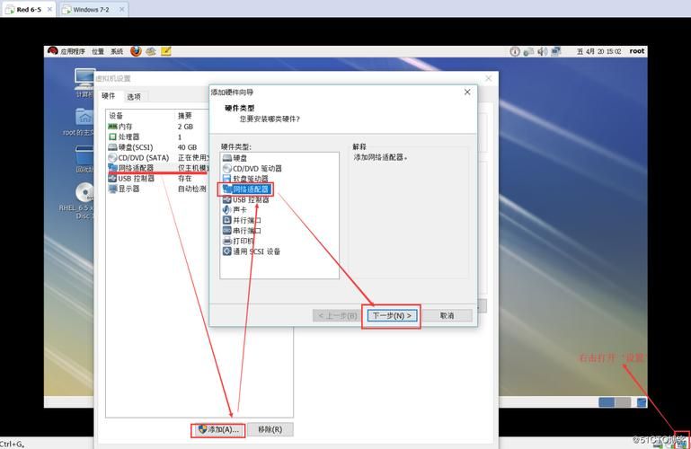Switch to the second gray workspace in the switcher
The height and width of the screenshot is (449, 691).
click(x=623, y=402)
